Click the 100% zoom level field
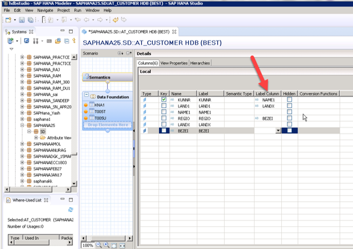The width and height of the screenshot is (353, 249). (88, 245)
